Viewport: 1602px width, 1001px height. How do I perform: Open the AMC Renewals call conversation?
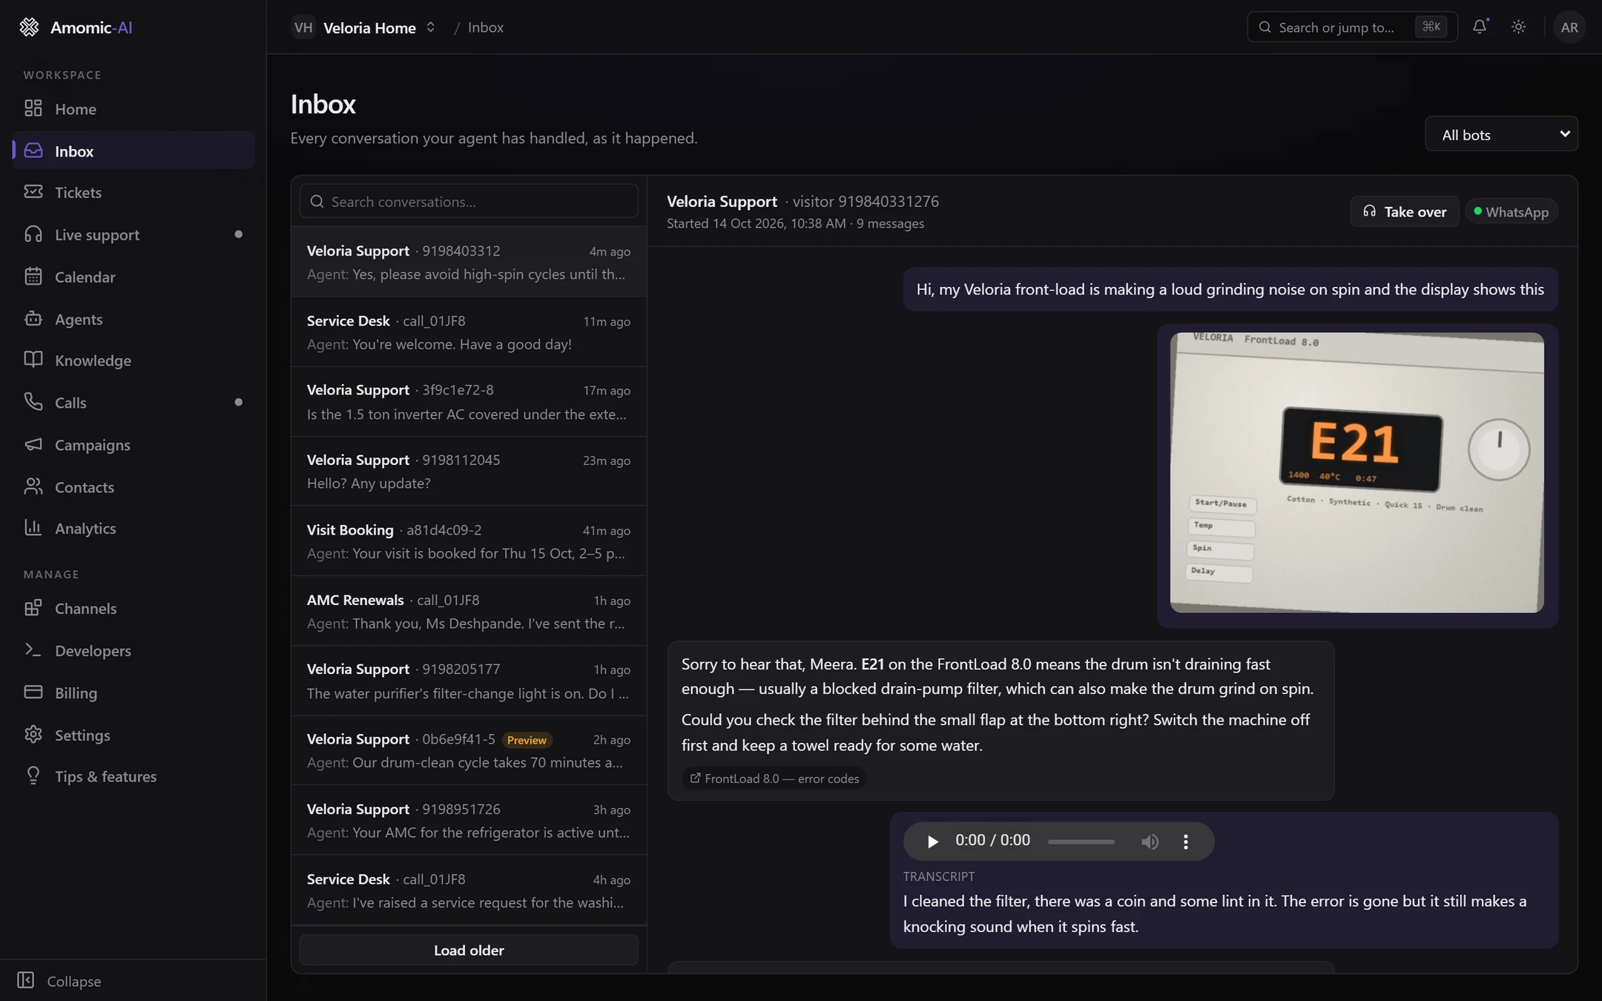pyautogui.click(x=468, y=611)
